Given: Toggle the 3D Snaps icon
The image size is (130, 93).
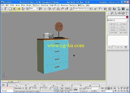Looking at the screenshot, I should pyautogui.click(x=54, y=9).
